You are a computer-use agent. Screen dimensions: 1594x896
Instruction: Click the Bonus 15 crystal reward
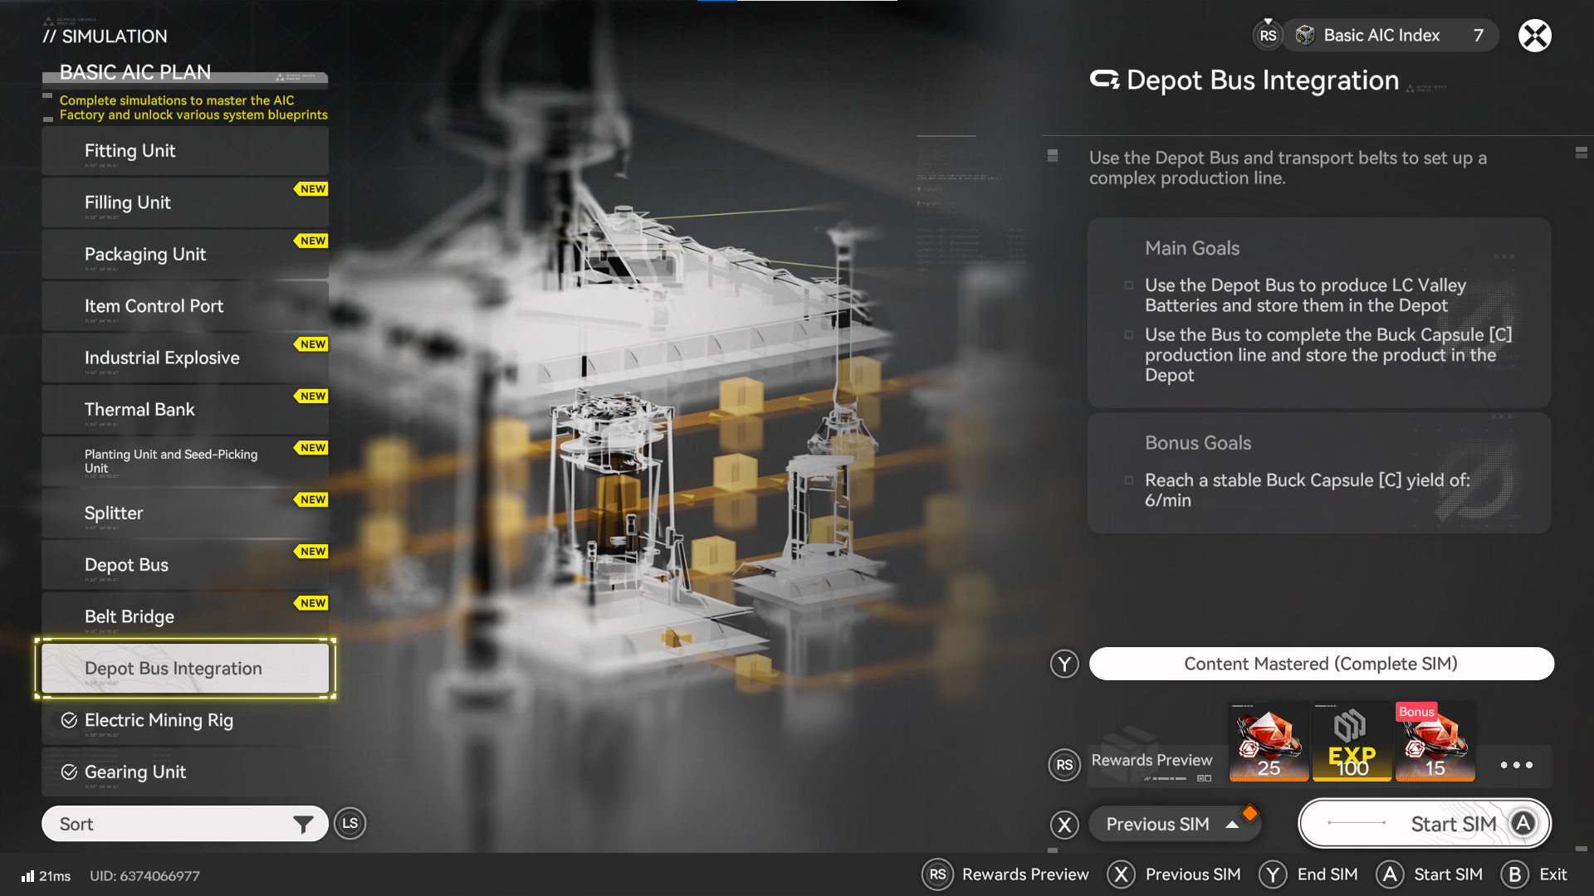pyautogui.click(x=1435, y=741)
